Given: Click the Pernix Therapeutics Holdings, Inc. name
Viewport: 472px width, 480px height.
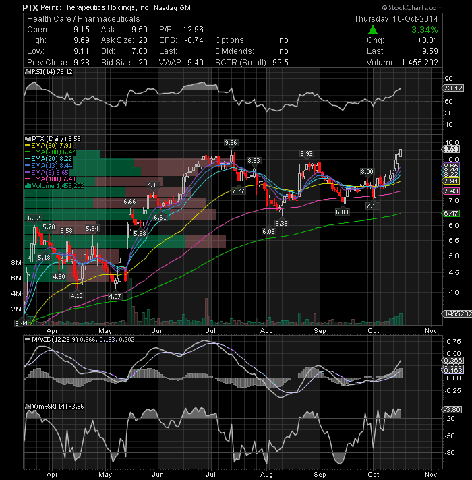Looking at the screenshot, I should [x=95, y=7].
